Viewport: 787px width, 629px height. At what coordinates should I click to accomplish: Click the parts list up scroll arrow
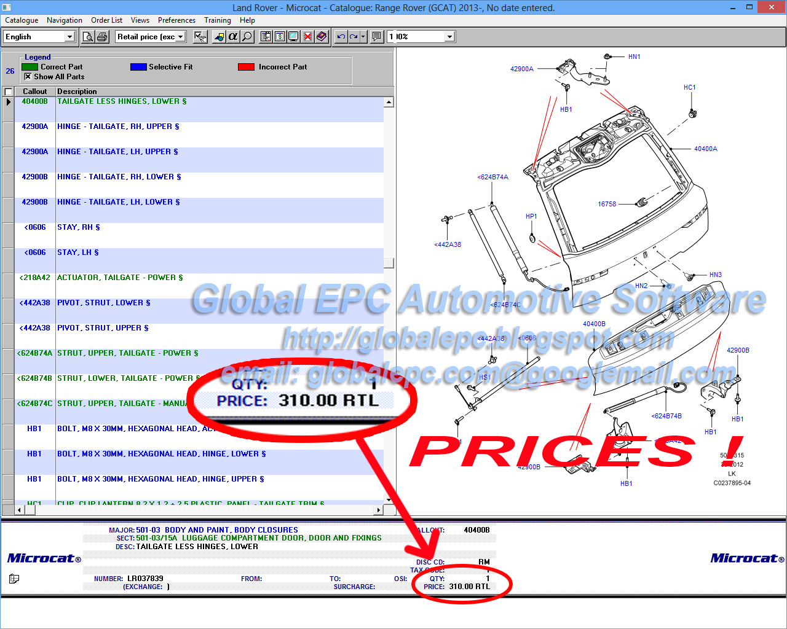(x=389, y=102)
